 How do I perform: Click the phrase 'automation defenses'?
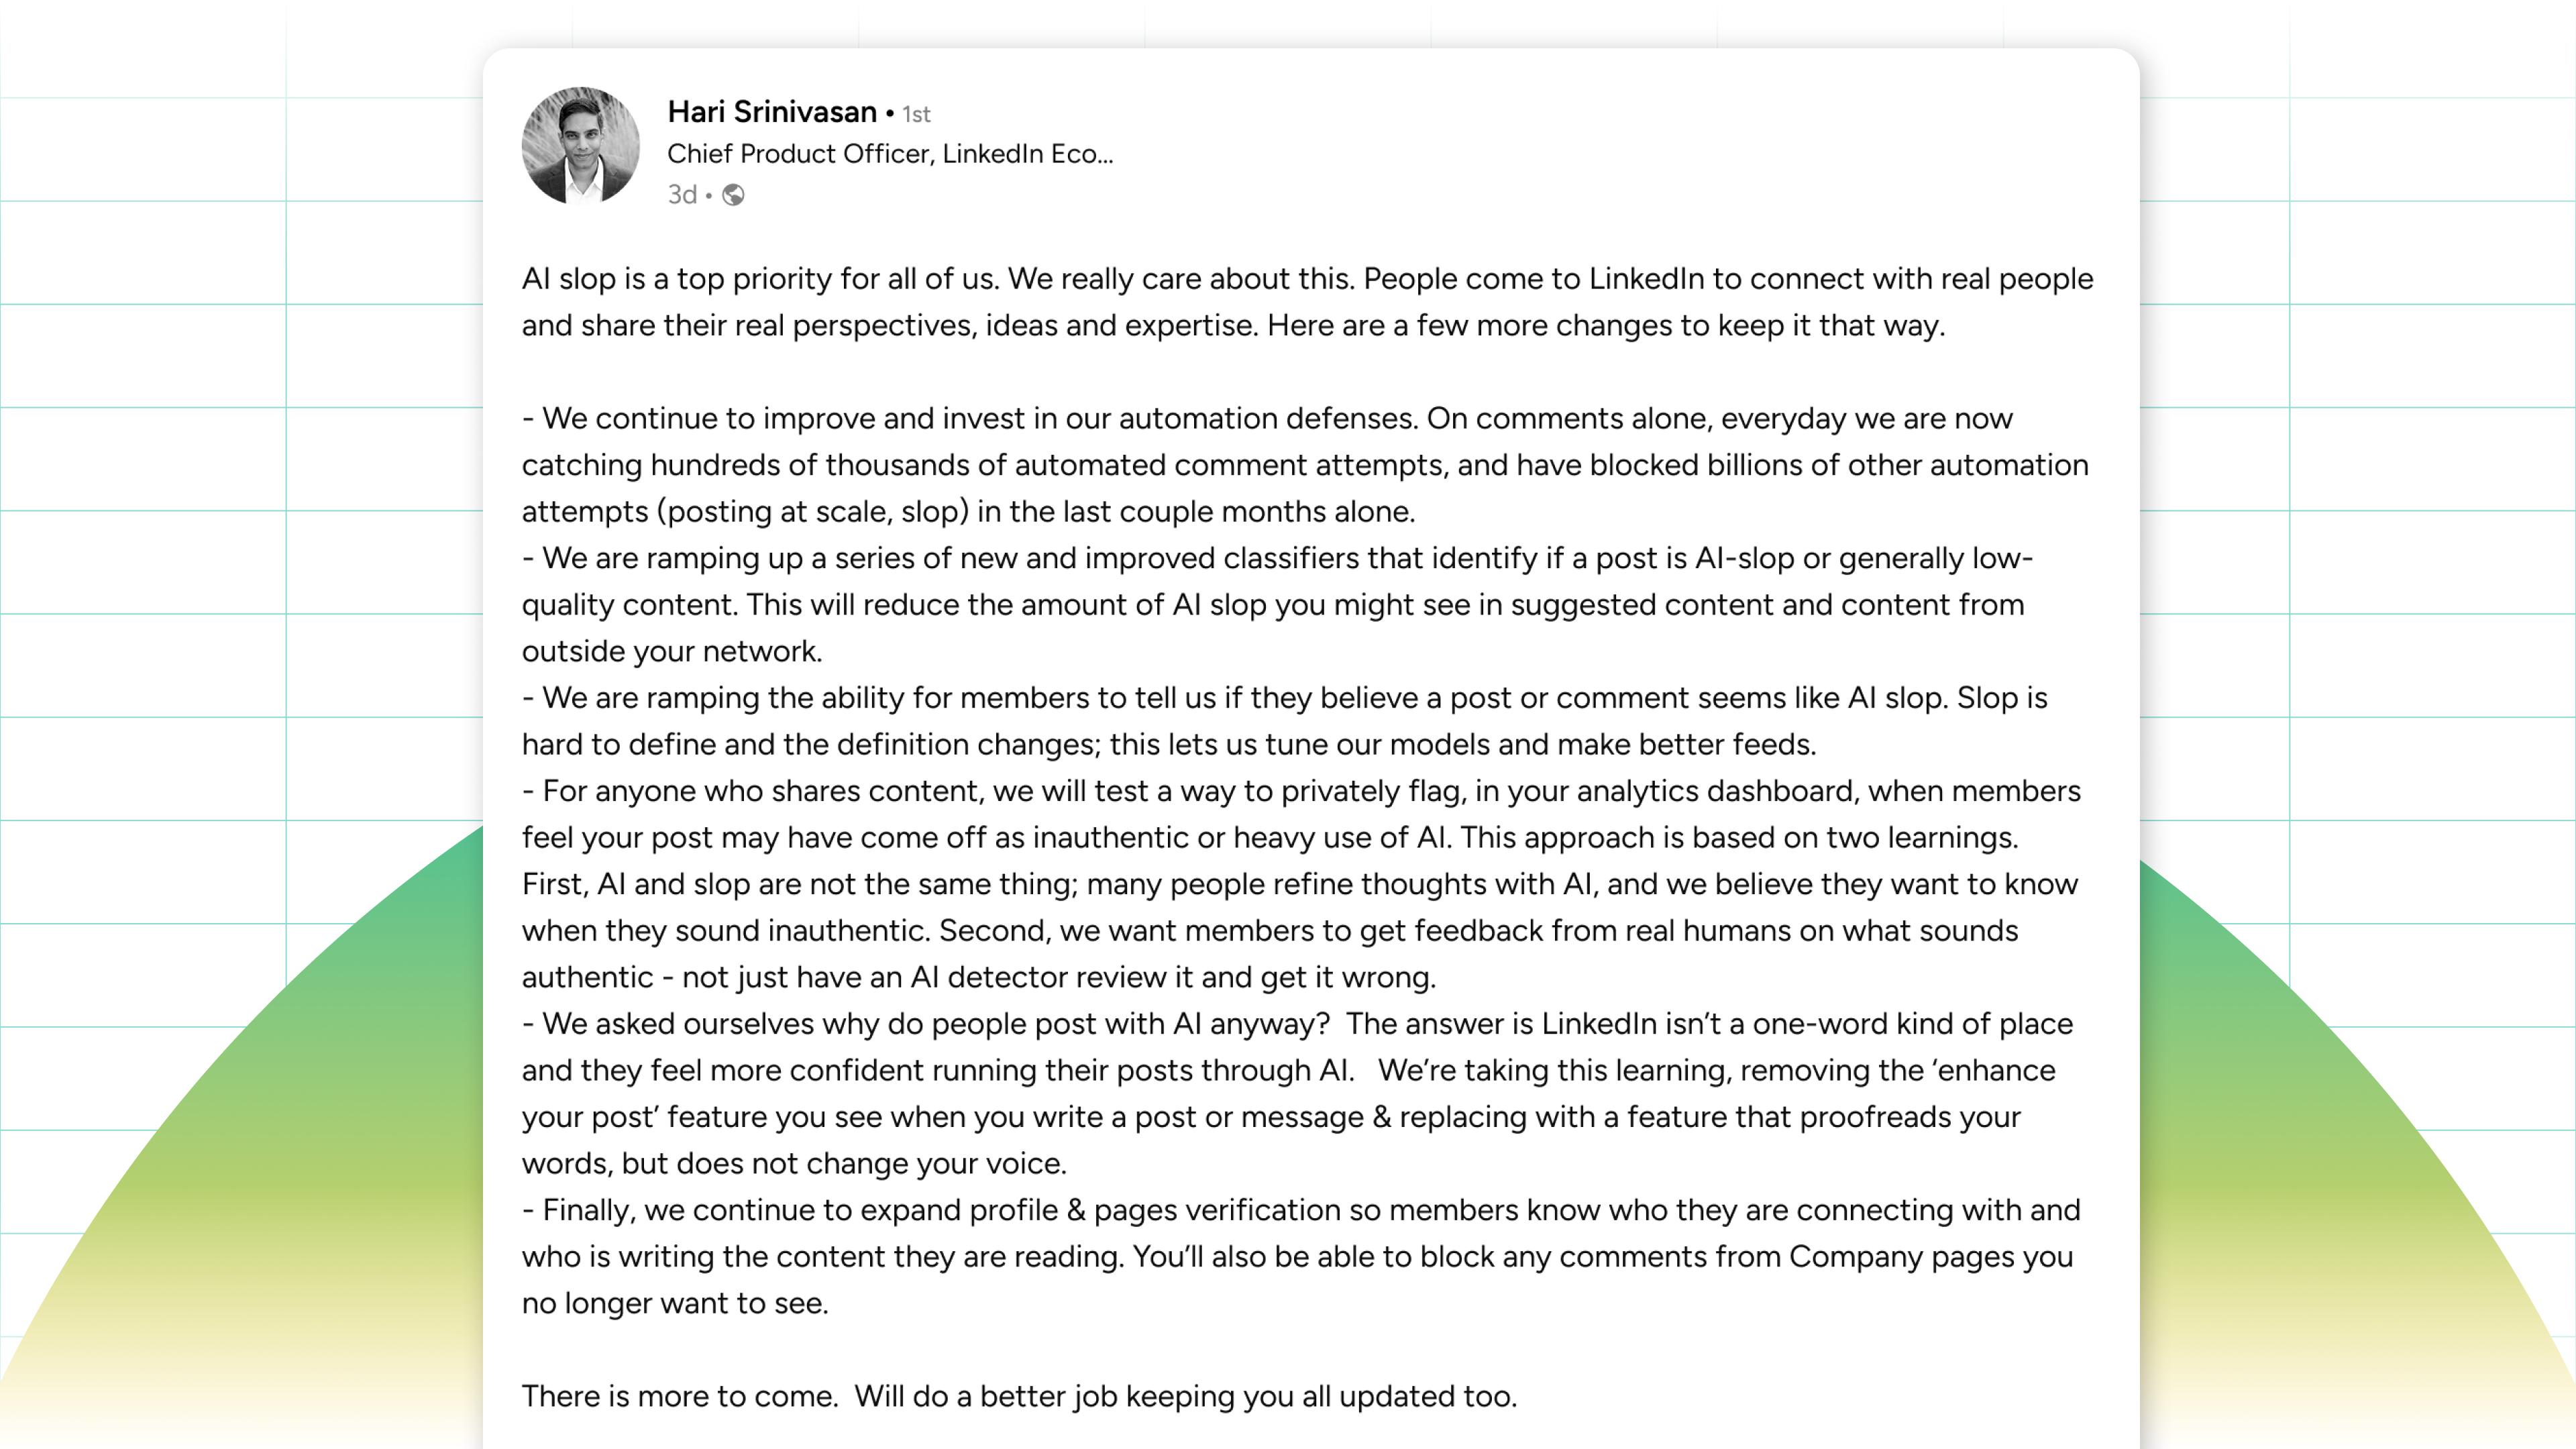[x=1267, y=418]
